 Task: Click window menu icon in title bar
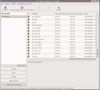coord(1,1)
